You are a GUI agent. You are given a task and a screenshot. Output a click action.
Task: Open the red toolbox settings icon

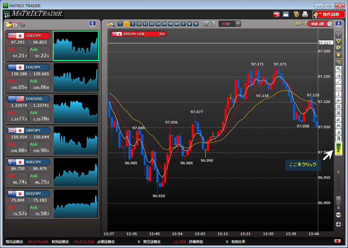276,15
